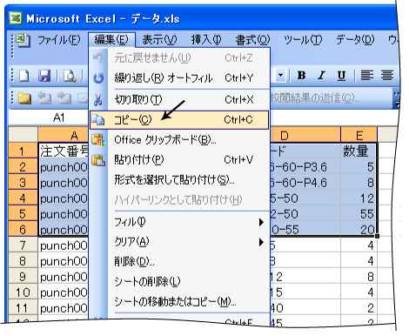Click the Name Box showing A1
This screenshot has width=409, height=336.
click(x=49, y=118)
